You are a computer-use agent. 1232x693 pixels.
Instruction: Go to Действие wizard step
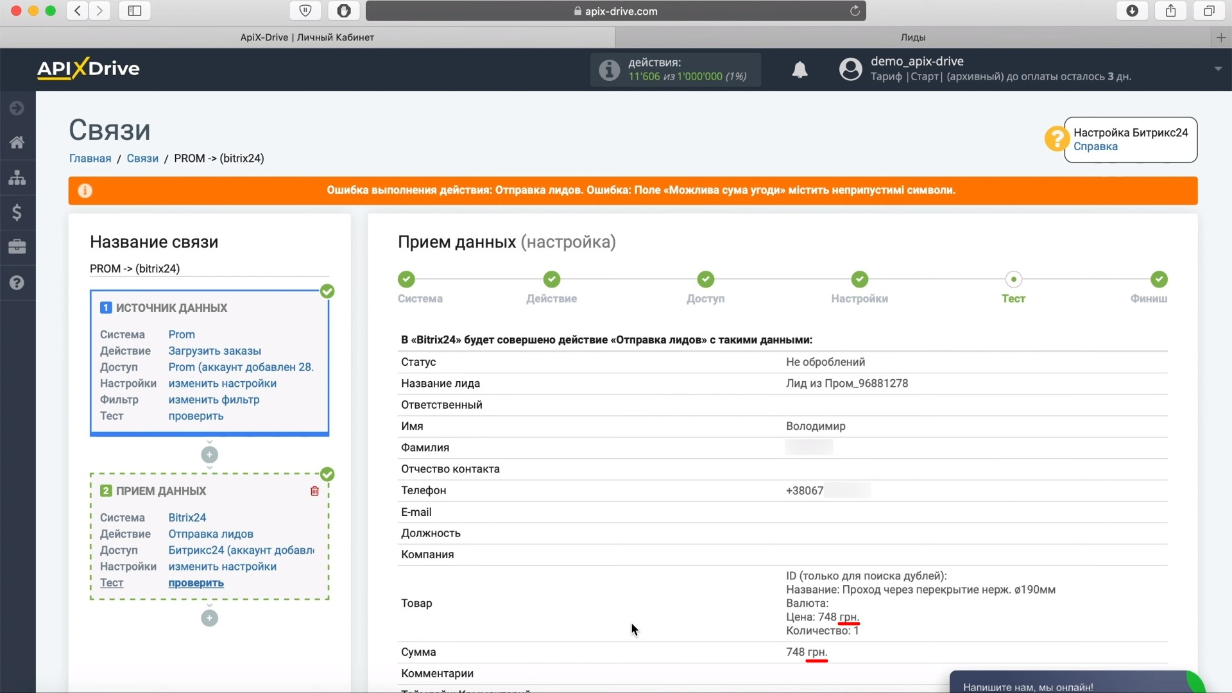click(551, 287)
